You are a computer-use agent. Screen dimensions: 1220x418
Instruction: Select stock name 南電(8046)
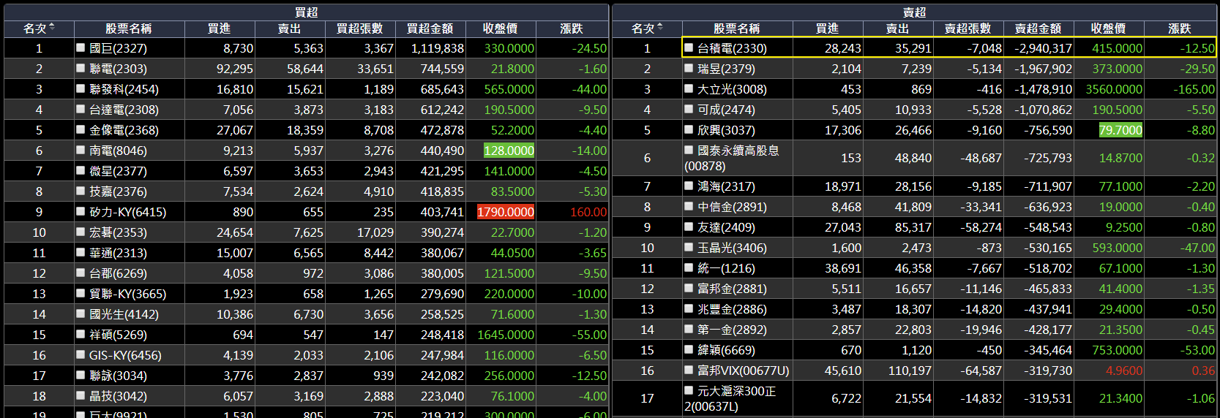coord(118,151)
